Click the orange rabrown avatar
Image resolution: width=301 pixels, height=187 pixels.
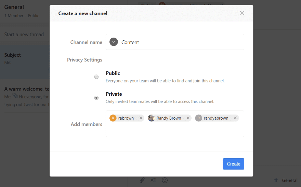[113, 118]
